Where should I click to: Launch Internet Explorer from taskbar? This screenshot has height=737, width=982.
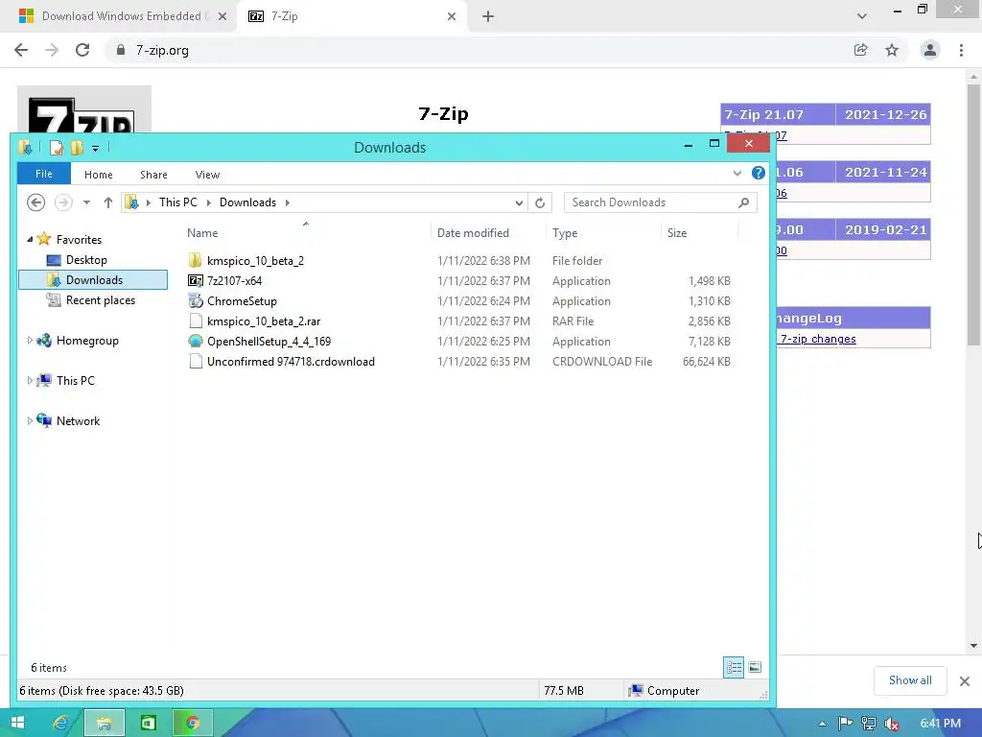pos(60,723)
